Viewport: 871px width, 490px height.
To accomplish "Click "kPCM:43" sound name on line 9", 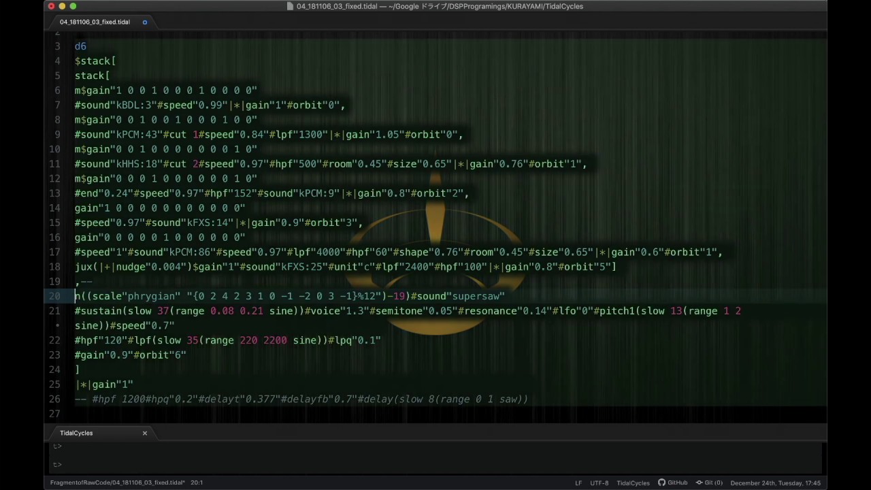I will click(136, 135).
